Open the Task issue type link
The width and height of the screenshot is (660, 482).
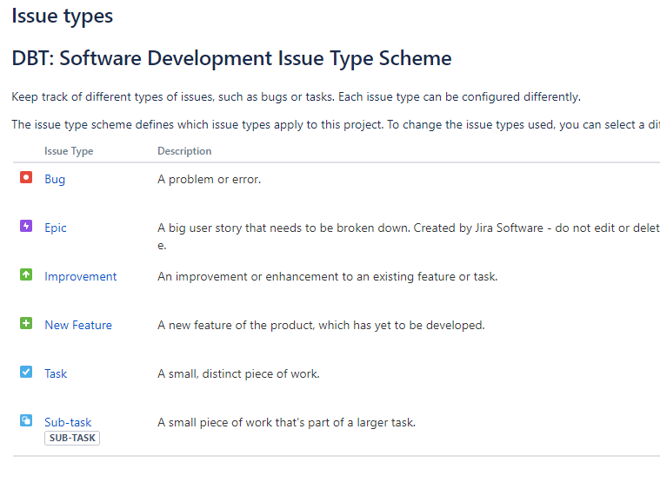coord(56,374)
